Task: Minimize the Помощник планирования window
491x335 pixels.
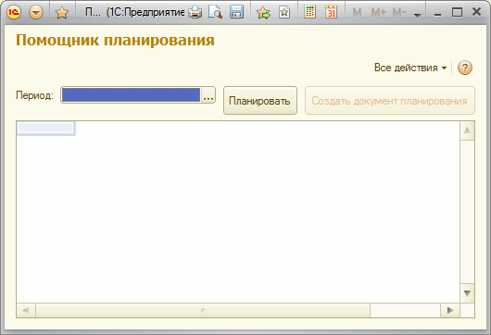Action: [x=437, y=13]
